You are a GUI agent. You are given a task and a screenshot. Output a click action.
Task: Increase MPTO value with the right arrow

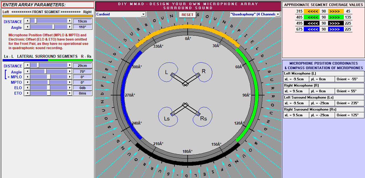pyautogui.click(x=70, y=82)
